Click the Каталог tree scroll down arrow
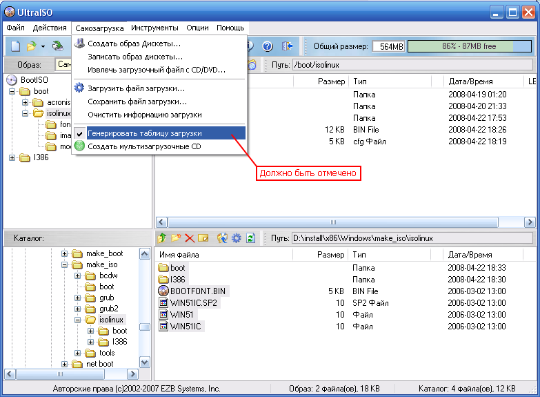The image size is (540, 397). (145, 362)
